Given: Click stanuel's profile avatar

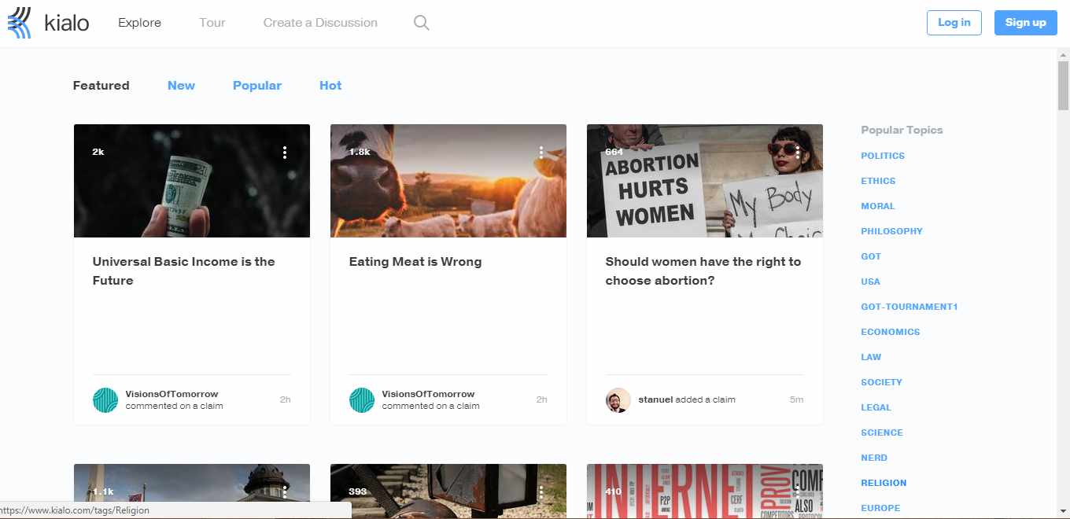Looking at the screenshot, I should [618, 400].
